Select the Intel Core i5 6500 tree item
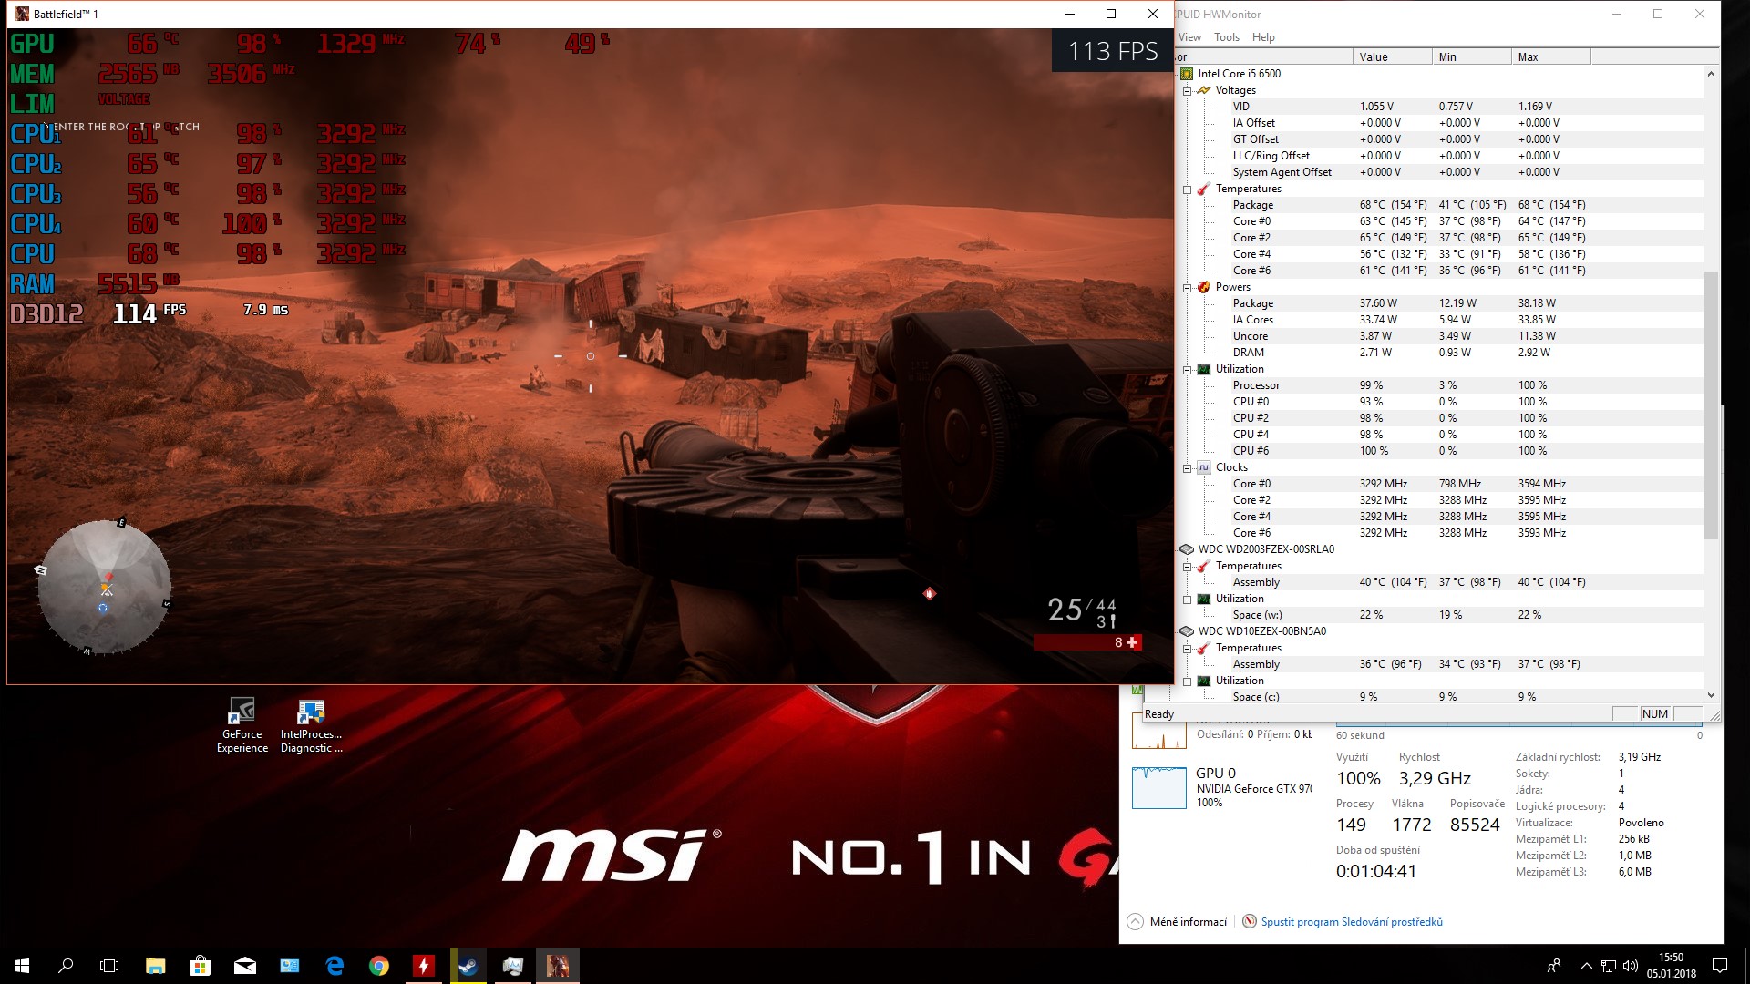 point(1239,74)
